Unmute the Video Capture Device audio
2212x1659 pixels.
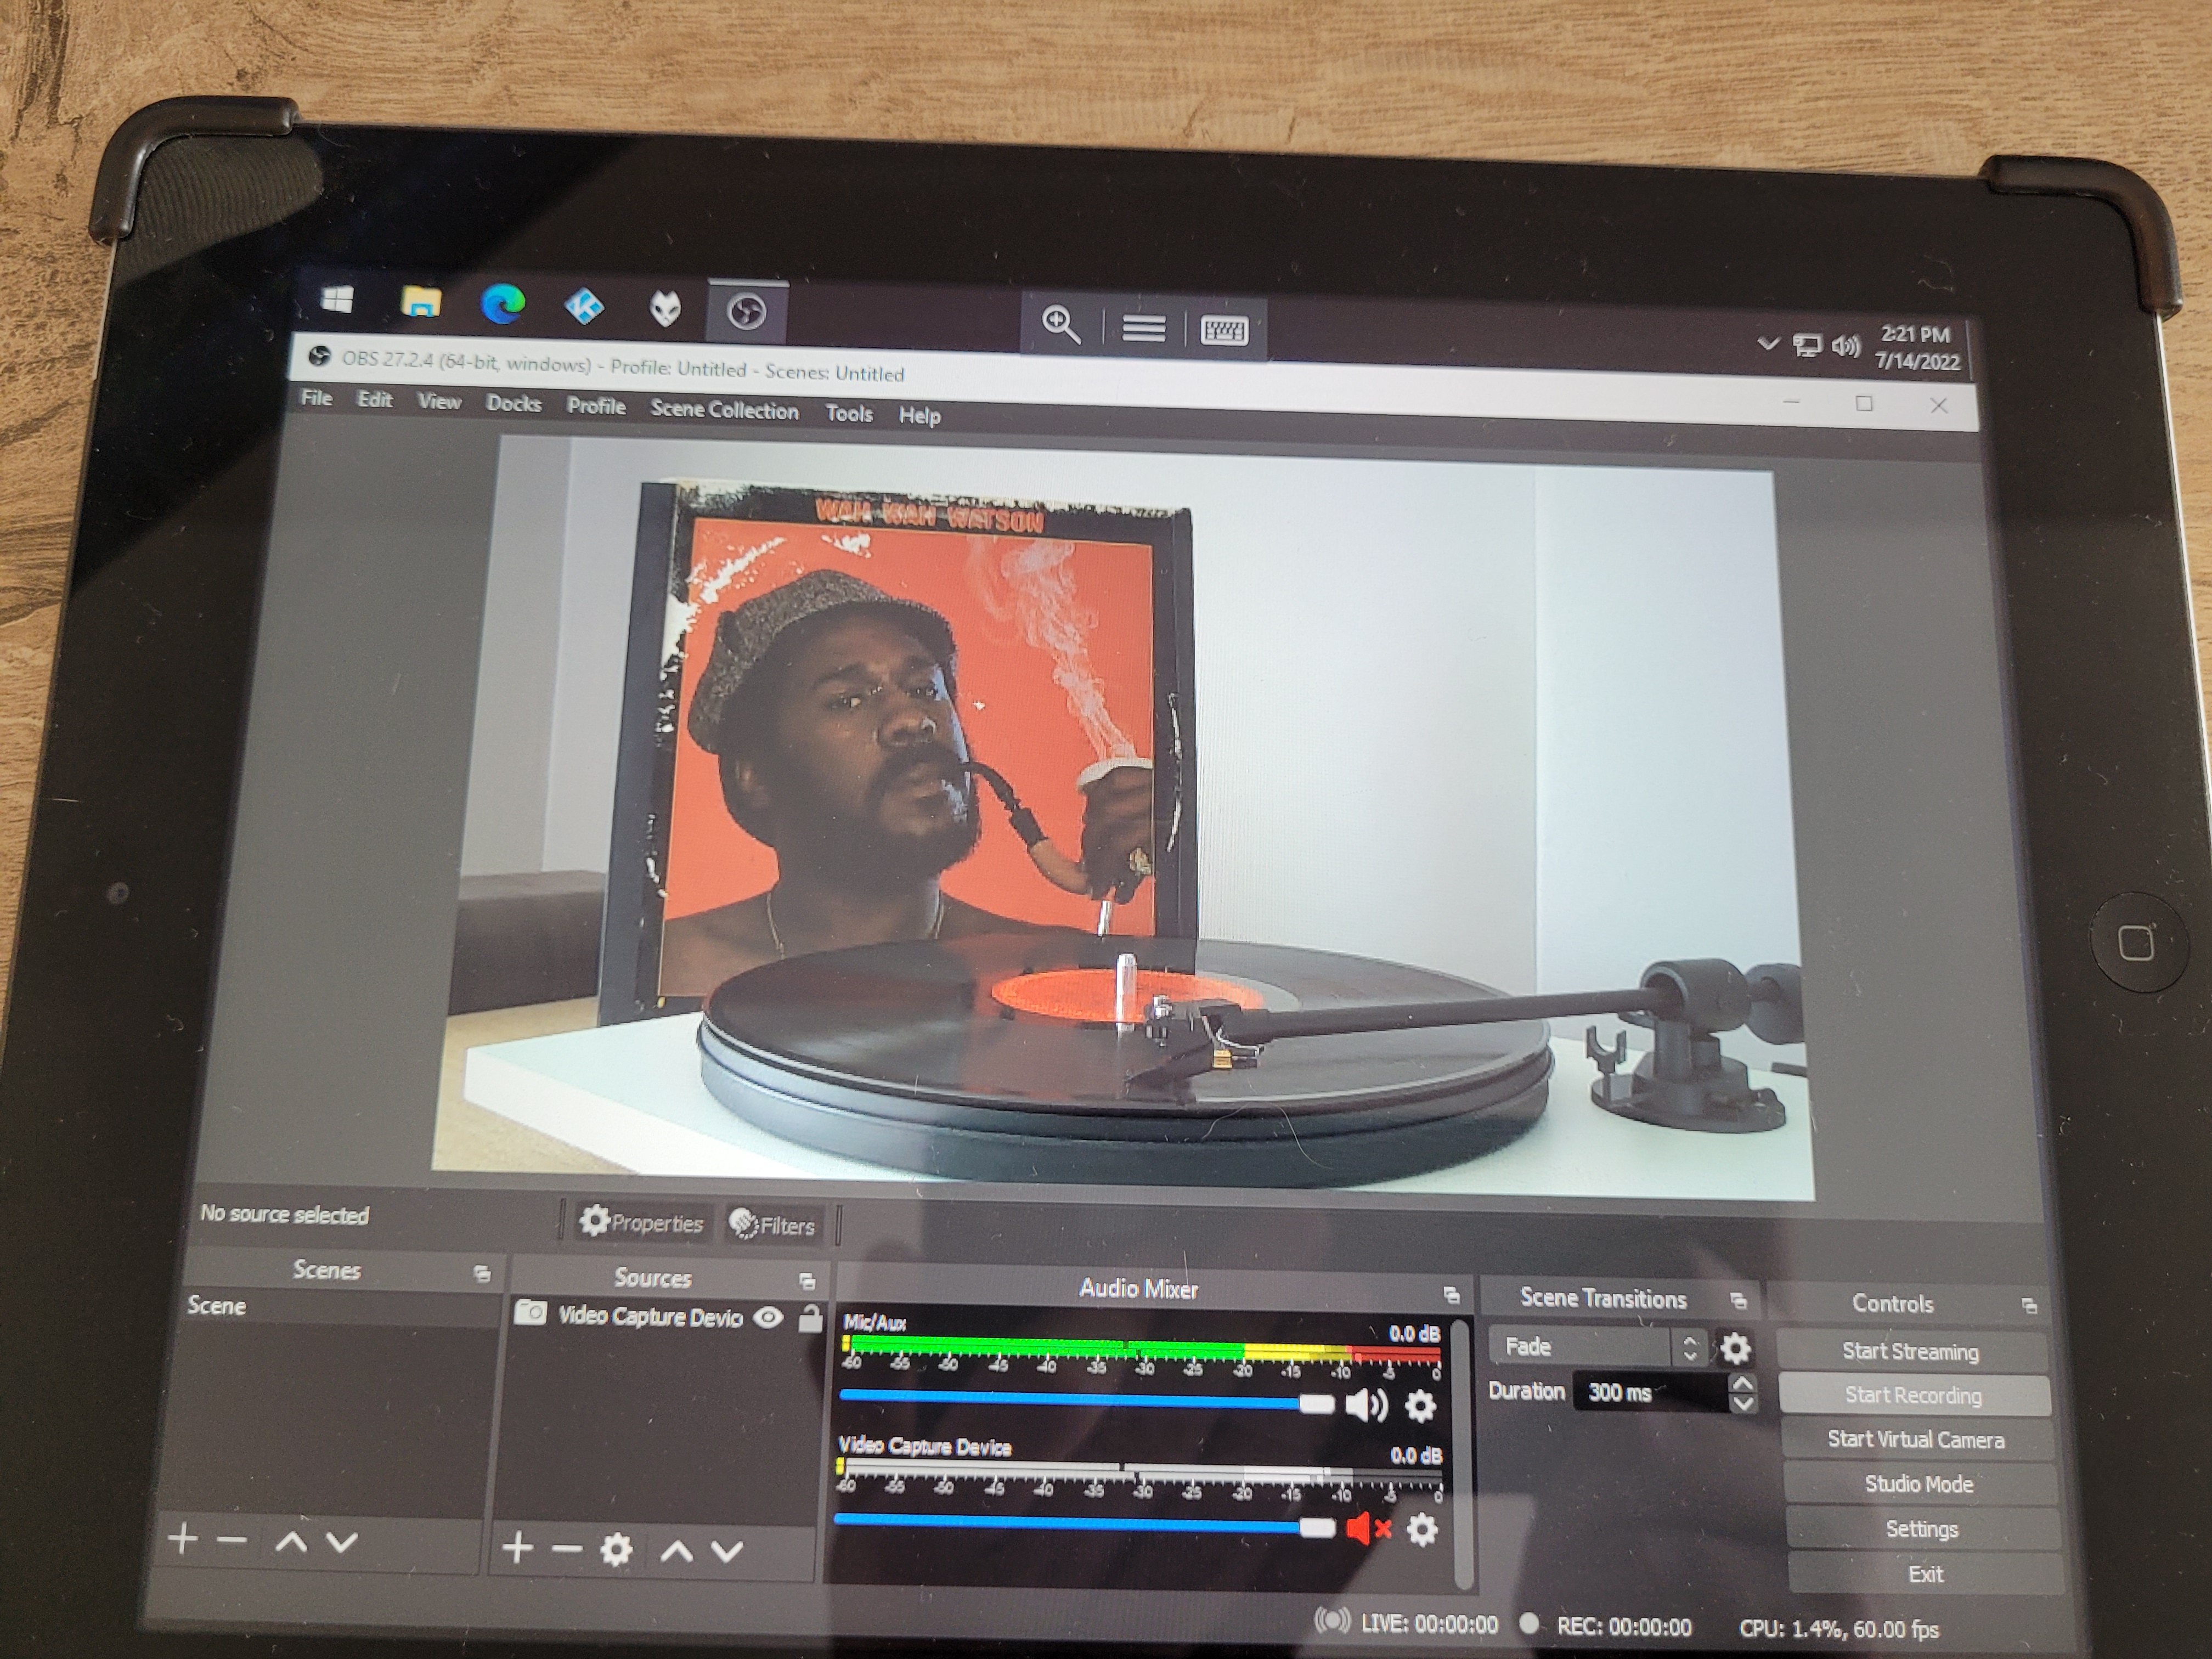pos(1367,1528)
